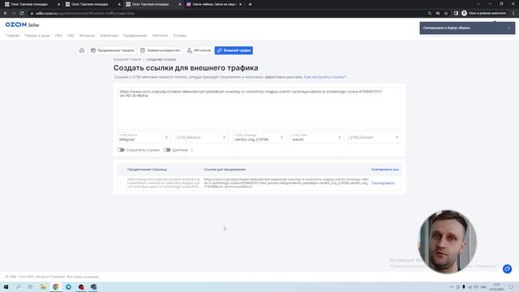Open Chrome from the taskbar

pos(56,287)
